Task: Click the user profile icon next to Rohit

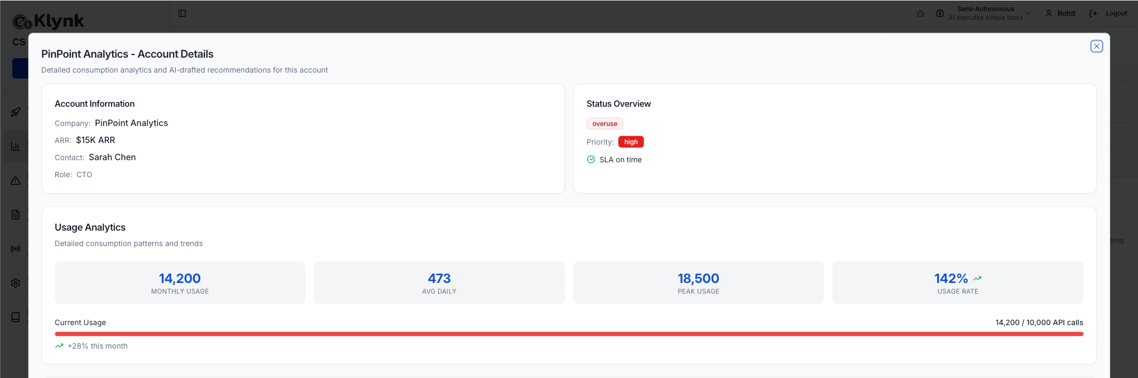Action: pos(1049,13)
